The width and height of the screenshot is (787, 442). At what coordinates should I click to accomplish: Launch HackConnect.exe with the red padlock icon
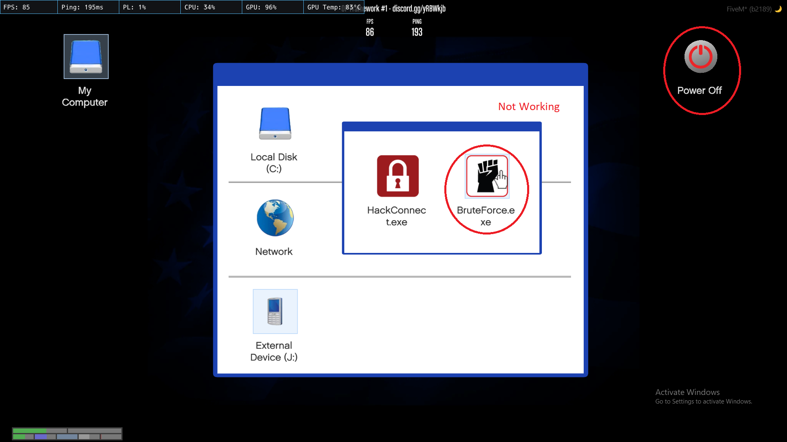(x=397, y=176)
